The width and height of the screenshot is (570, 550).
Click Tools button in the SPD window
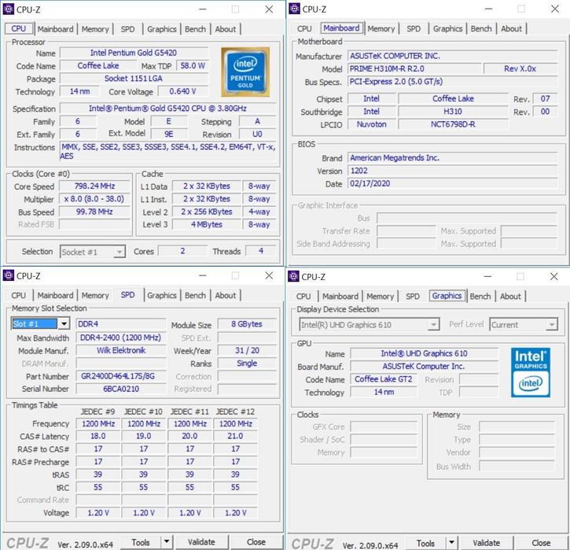[x=140, y=542]
